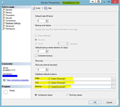The height and width of the screenshot is (107, 120).
Task: Click the server icon in title bar
Action: tap(3, 3)
